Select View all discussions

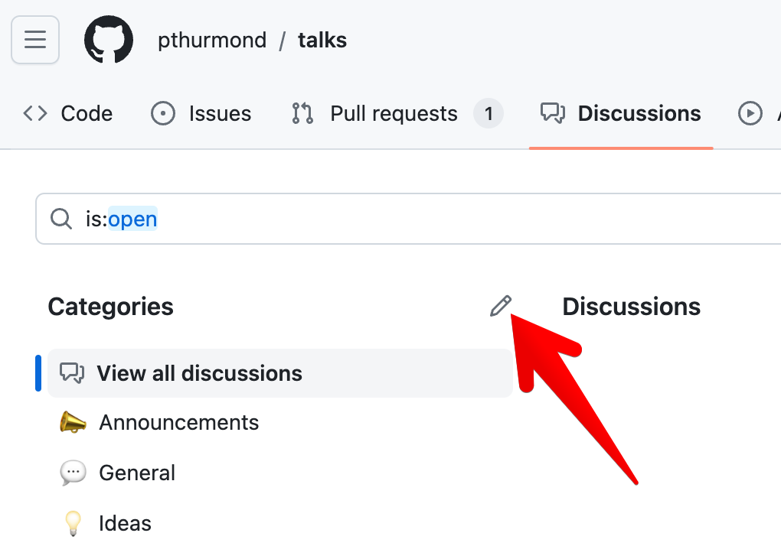pyautogui.click(x=198, y=373)
